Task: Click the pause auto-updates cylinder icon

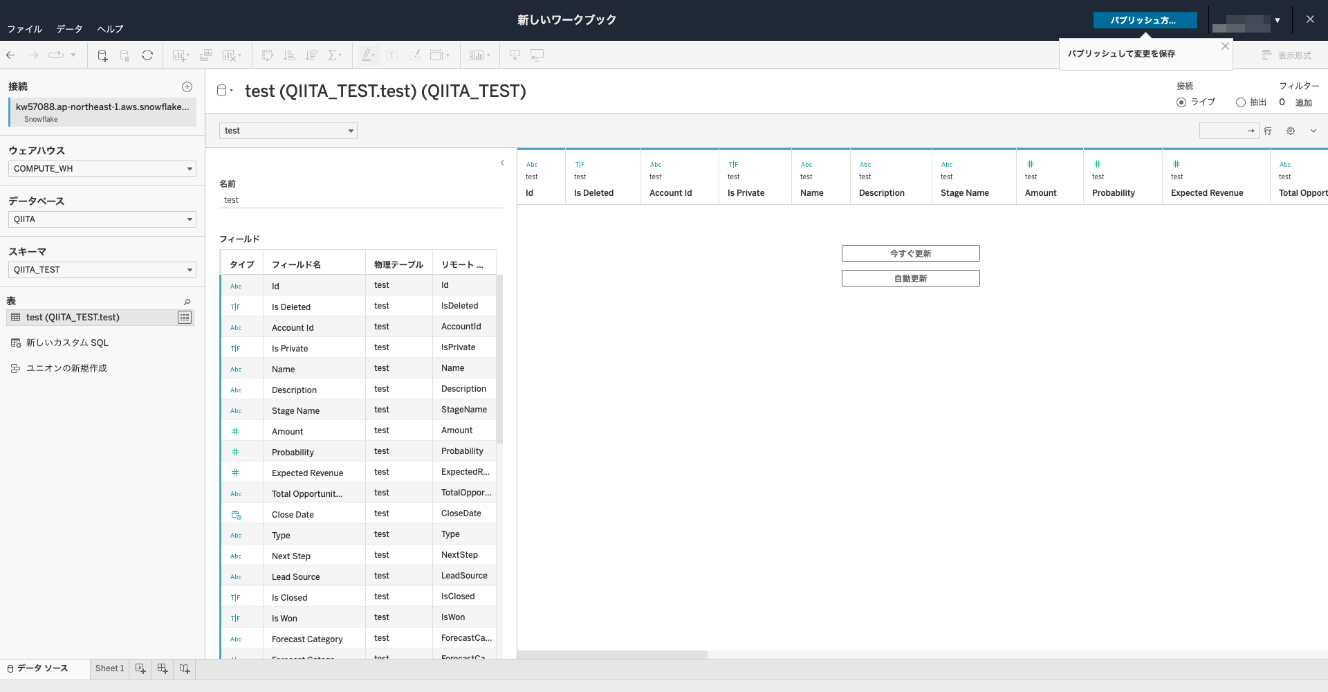Action: pos(124,55)
